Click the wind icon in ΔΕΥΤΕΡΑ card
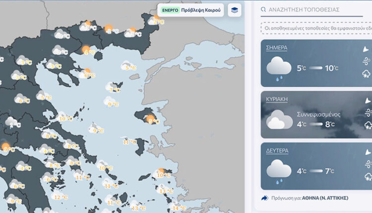The height and width of the screenshot is (213, 372). pos(367,164)
